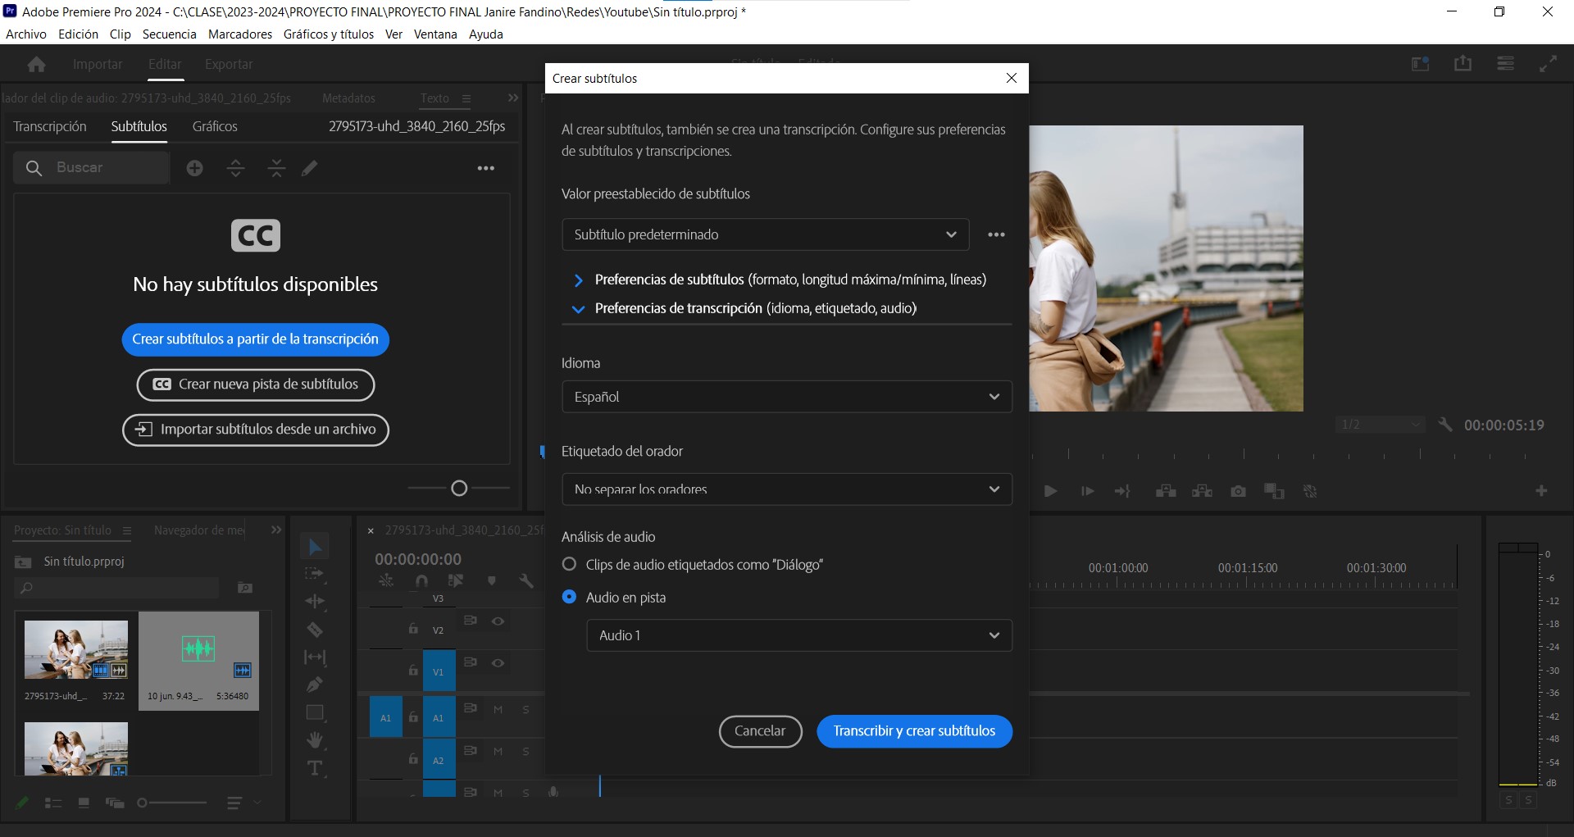Merge caption segments
The width and height of the screenshot is (1574, 837).
[x=276, y=168]
